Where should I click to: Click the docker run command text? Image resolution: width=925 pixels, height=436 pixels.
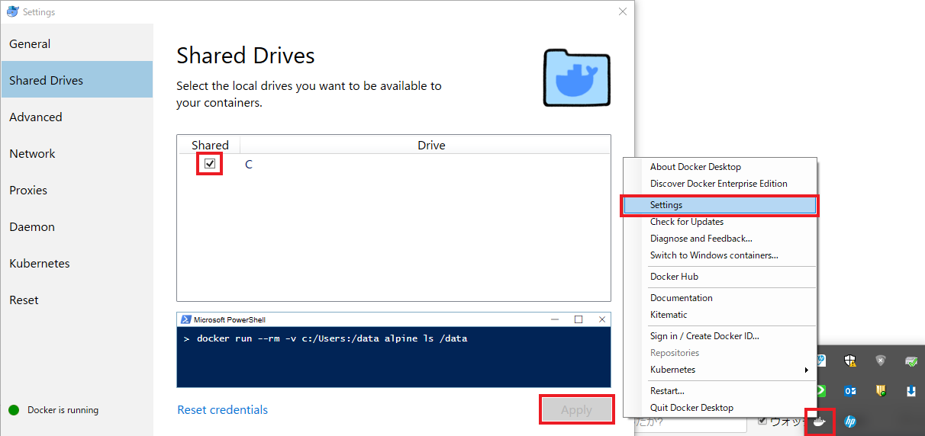[x=332, y=338]
